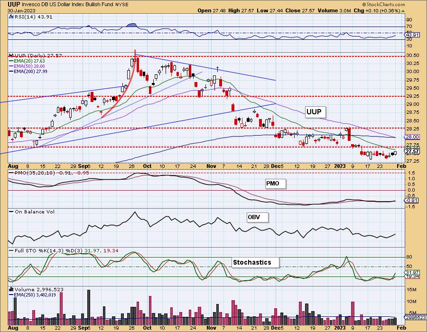Viewport: 427px width, 332px height.
Task: Click the 80 level label on the stochastics axis
Action: click(x=409, y=257)
